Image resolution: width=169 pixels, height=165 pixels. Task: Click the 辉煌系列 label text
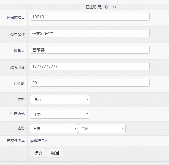coord(41,141)
